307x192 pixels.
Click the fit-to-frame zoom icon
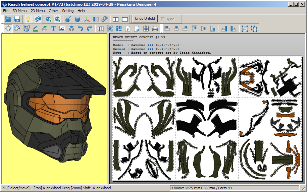click(110, 28)
